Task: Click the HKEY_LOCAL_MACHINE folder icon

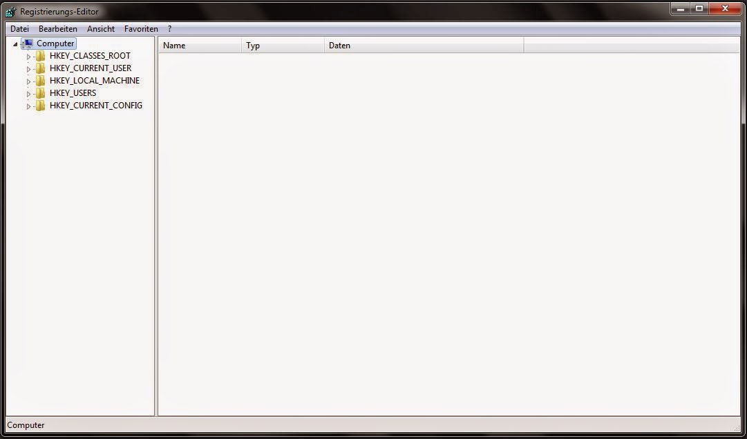Action: (41, 80)
